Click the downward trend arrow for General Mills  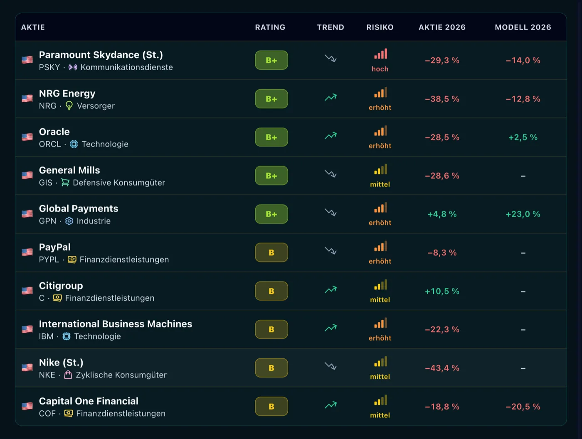pos(330,174)
